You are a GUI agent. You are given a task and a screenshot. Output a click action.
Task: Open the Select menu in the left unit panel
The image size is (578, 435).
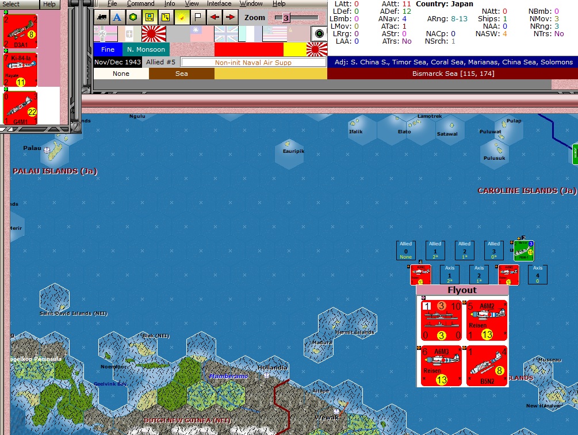point(11,4)
